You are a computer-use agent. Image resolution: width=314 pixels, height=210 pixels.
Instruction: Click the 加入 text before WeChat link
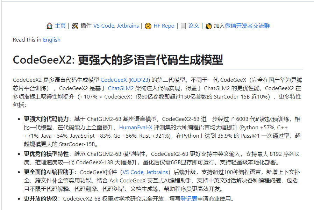point(219,26)
